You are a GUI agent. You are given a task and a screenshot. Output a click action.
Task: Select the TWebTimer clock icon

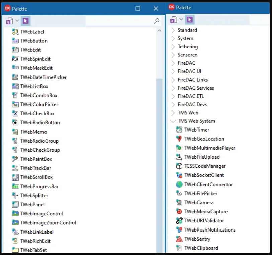point(179,130)
